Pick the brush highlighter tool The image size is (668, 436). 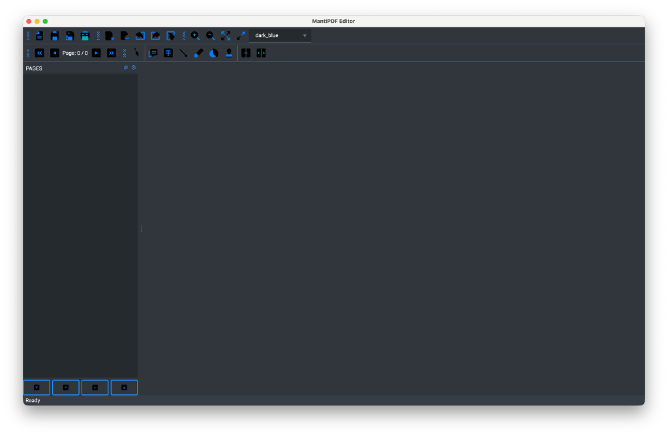[x=198, y=53]
